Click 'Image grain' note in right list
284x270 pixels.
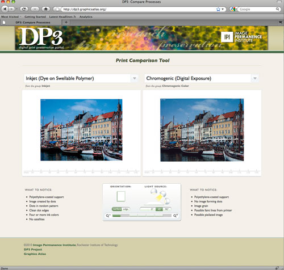pos(201,206)
